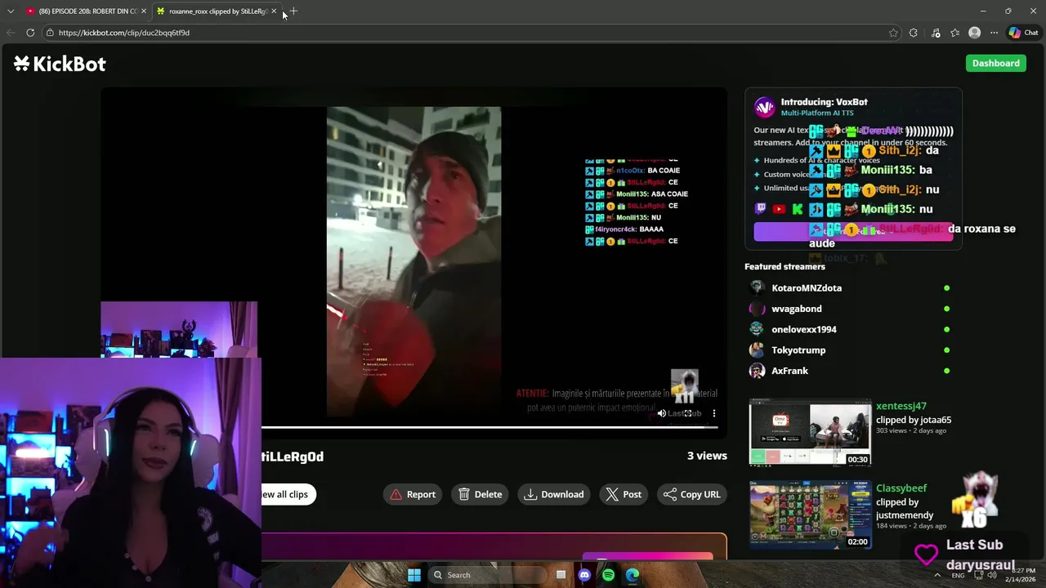Add this page to favorites star
Image resolution: width=1046 pixels, height=588 pixels.
click(x=893, y=33)
